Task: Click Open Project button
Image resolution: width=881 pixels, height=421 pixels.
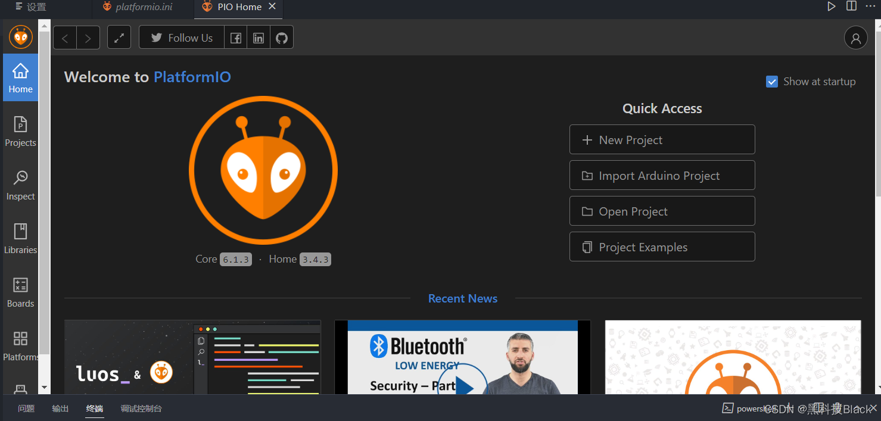Action: [x=662, y=211]
